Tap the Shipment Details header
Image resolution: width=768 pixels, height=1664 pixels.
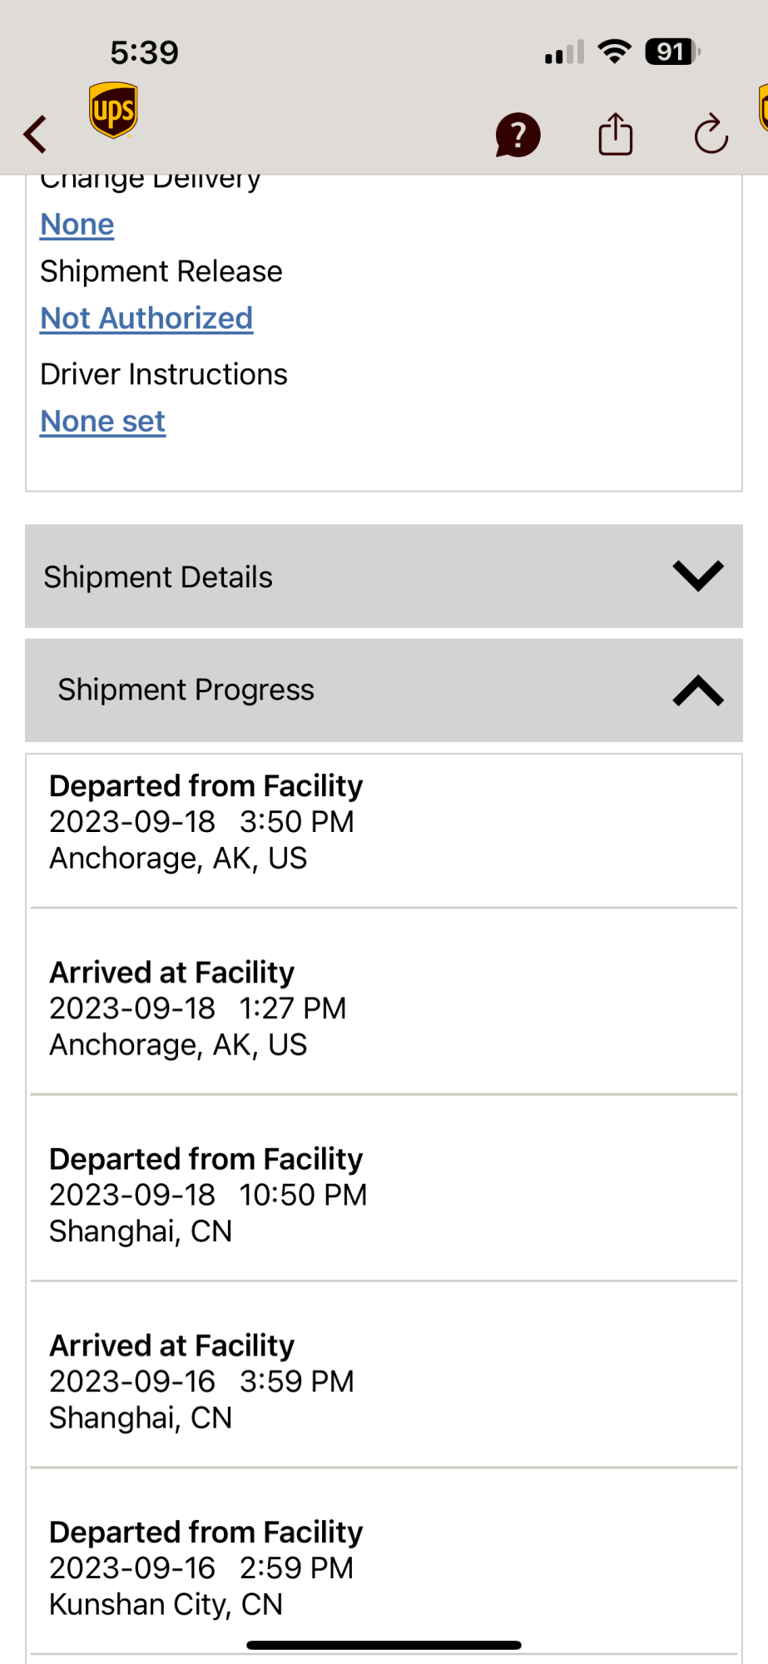point(158,577)
